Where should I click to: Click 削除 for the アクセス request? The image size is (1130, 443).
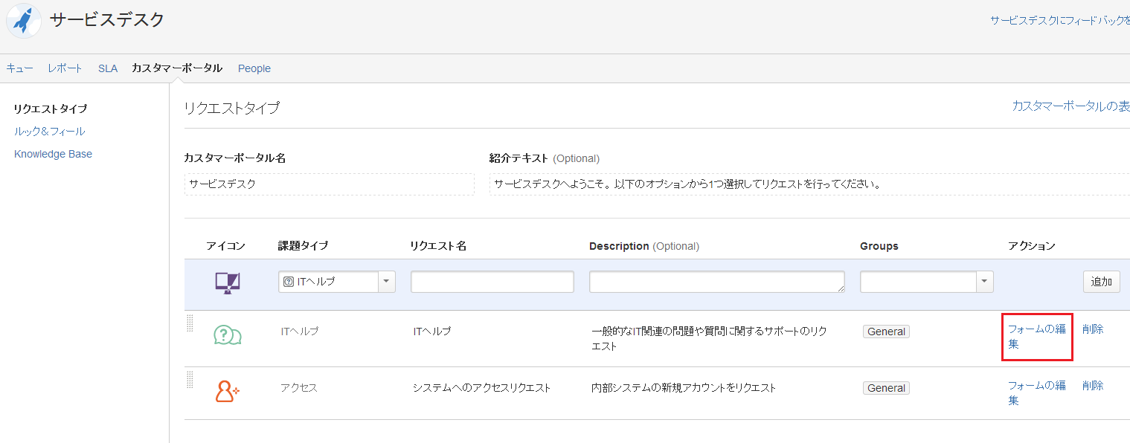1093,386
